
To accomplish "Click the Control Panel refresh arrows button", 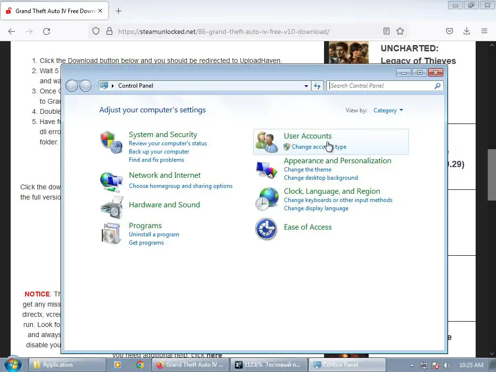I will pyautogui.click(x=317, y=86).
